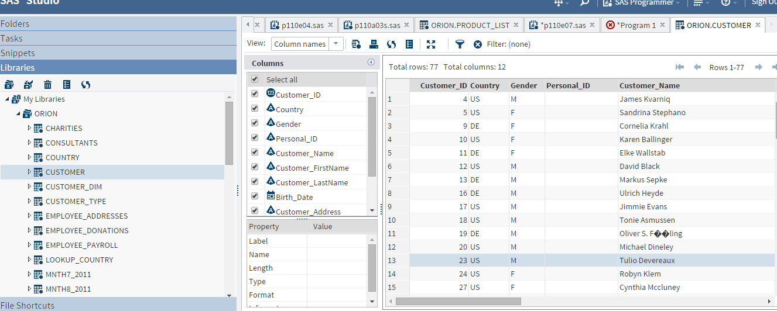Select the EMPLOYEE_PAYROLL table in the tree
Viewport: 777px width, 311px height.
(81, 245)
